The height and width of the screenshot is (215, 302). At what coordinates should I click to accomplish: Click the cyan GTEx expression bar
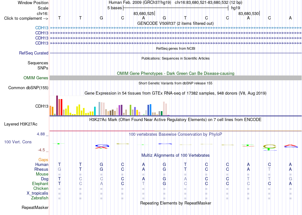point(95,111)
